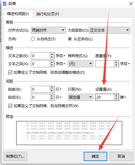Click the 设置值(A) field showing 20
The image size is (135, 165).
(x=105, y=97)
